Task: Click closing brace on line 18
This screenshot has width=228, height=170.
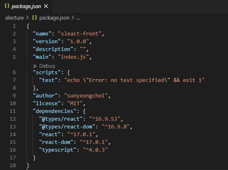Action: tap(28, 166)
